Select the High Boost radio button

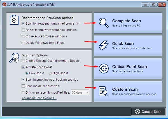(x=50, y=73)
